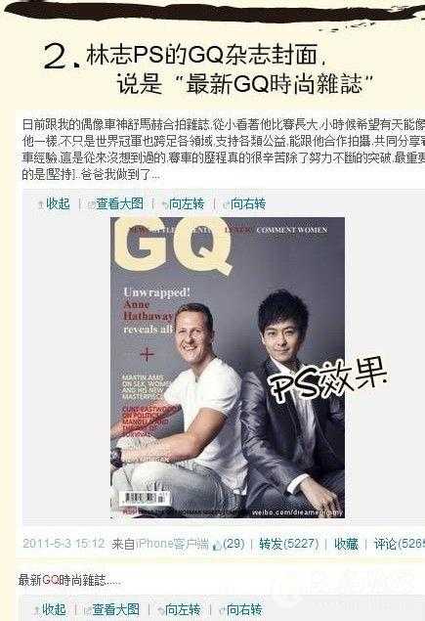This screenshot has height=621, width=425.
Task: Follow the iPhone客户端 source link
Action: [x=172, y=544]
